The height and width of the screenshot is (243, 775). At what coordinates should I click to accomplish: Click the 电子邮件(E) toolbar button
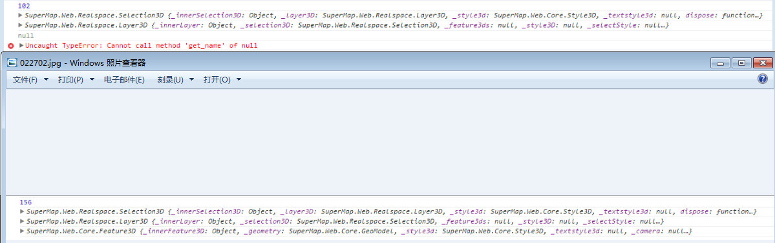(x=124, y=80)
